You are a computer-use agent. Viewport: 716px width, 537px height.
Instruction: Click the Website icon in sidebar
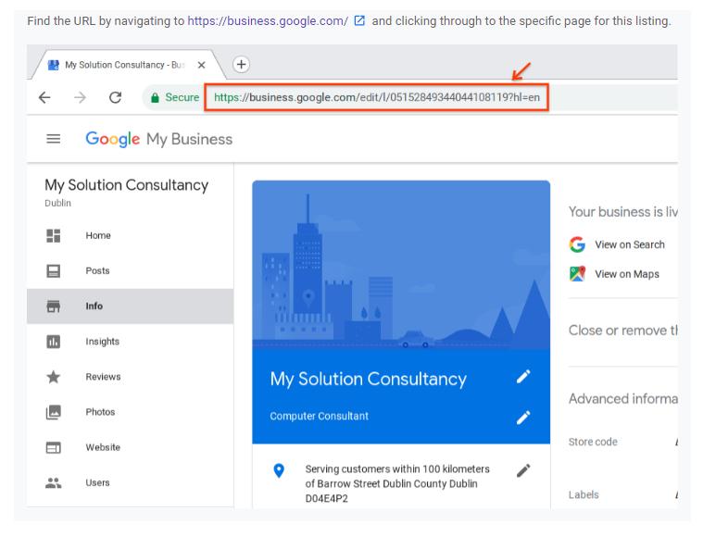(x=54, y=447)
